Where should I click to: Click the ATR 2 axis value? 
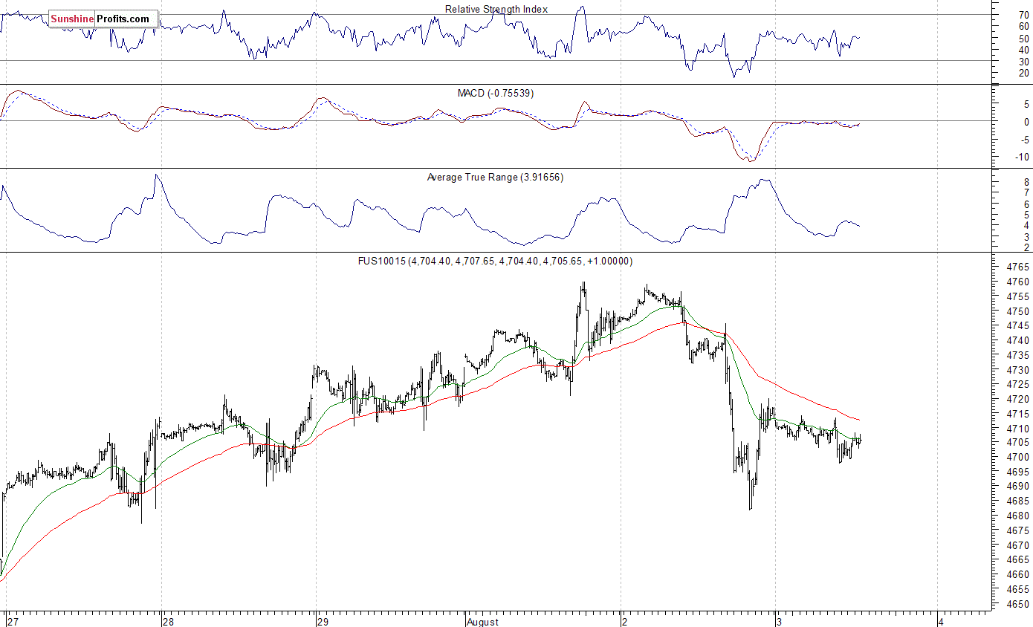pyautogui.click(x=1026, y=247)
